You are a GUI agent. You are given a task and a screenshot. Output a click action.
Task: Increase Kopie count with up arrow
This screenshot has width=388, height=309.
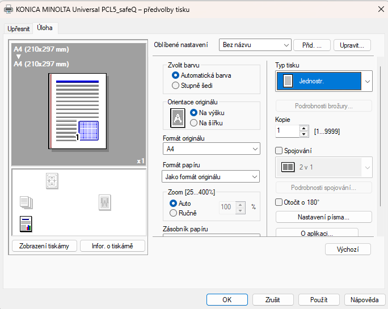(304, 128)
